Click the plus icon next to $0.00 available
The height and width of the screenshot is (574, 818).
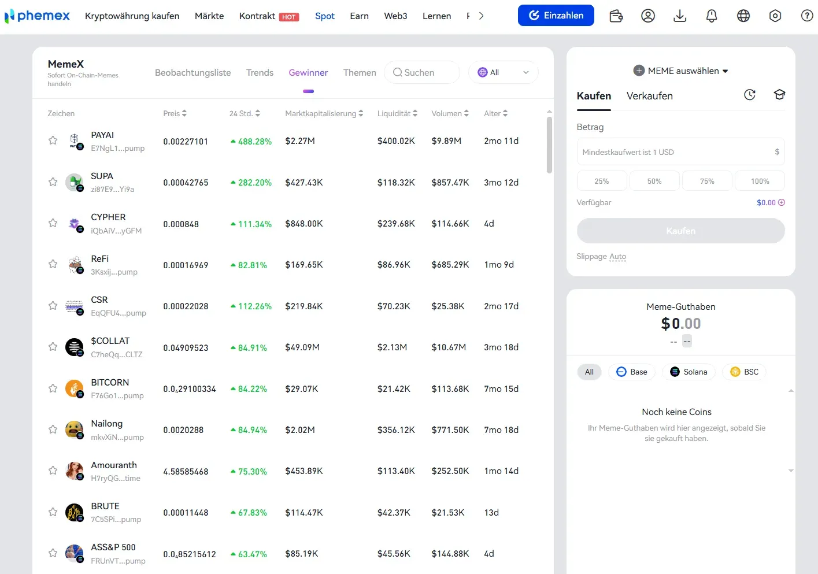tap(782, 202)
